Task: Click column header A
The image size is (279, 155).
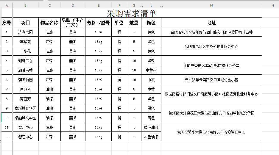Action: pyautogui.click(x=7, y=5)
